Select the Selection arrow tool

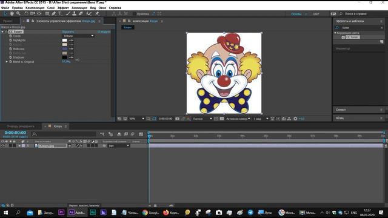(5, 13)
